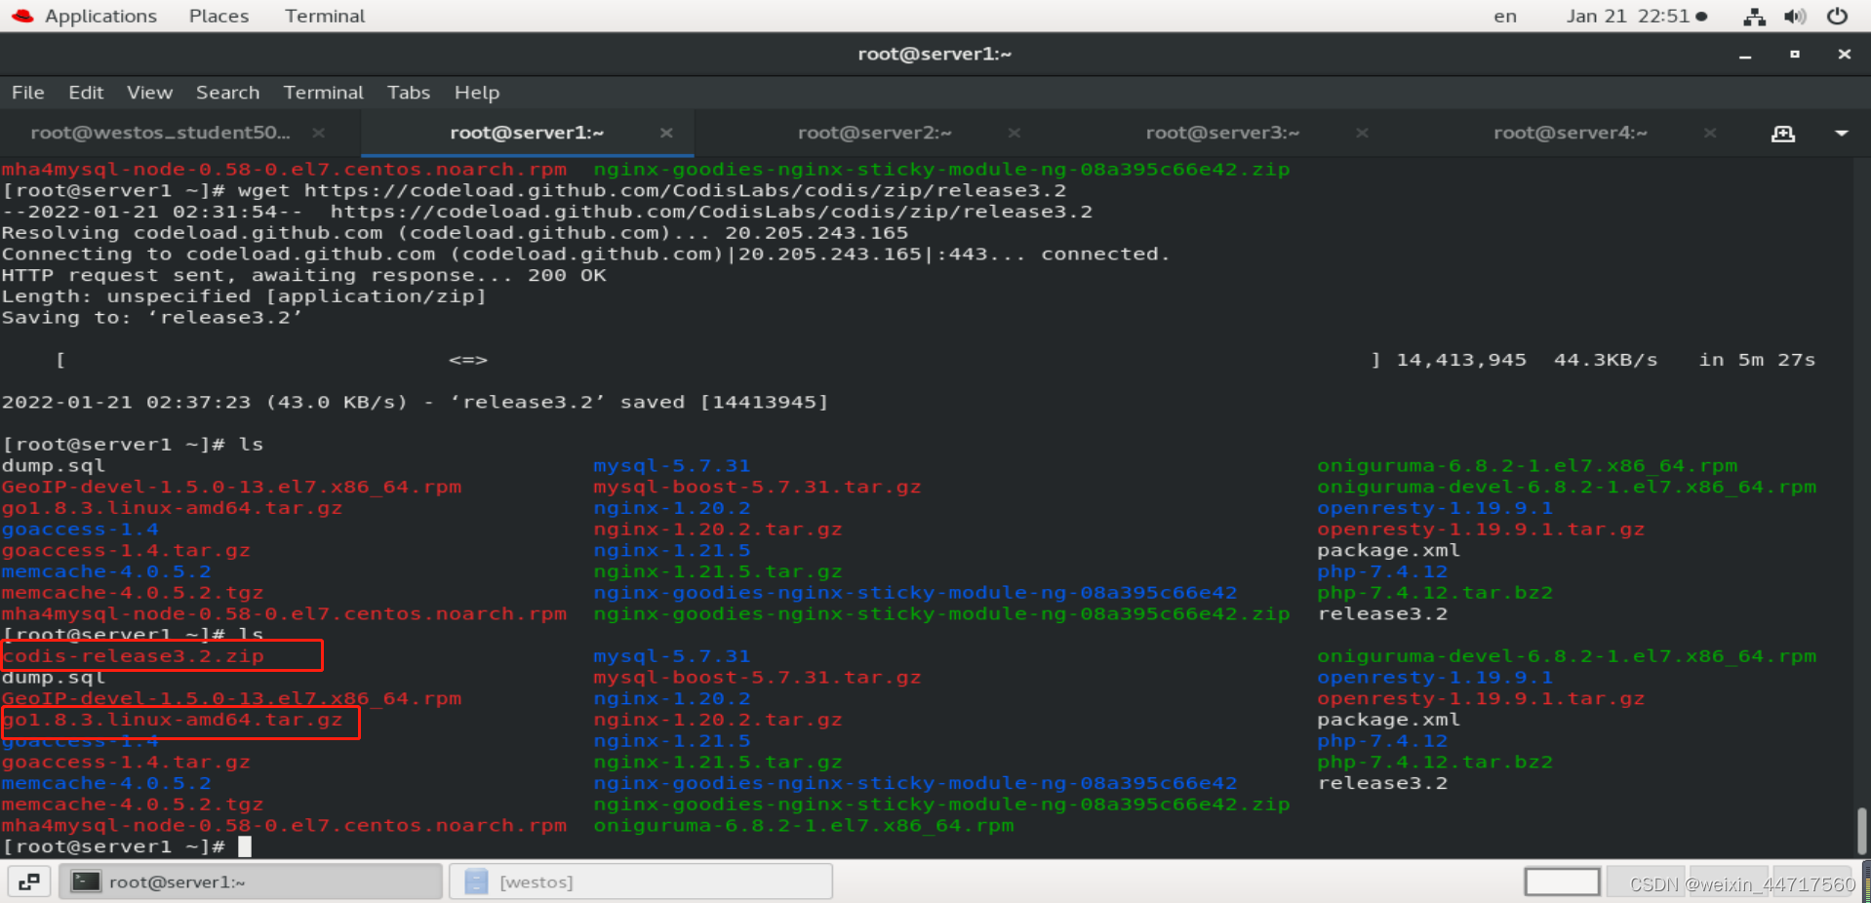The width and height of the screenshot is (1871, 903).
Task: Open the Terminal menu in the menubar
Action: (x=324, y=93)
